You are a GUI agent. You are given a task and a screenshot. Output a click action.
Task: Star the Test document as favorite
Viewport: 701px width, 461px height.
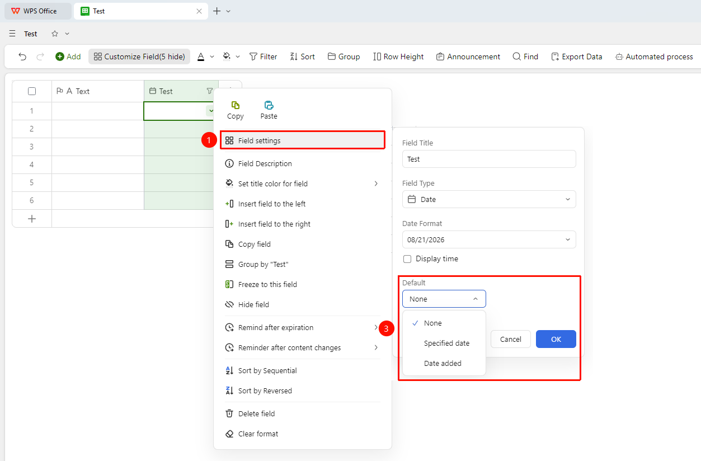coord(55,34)
